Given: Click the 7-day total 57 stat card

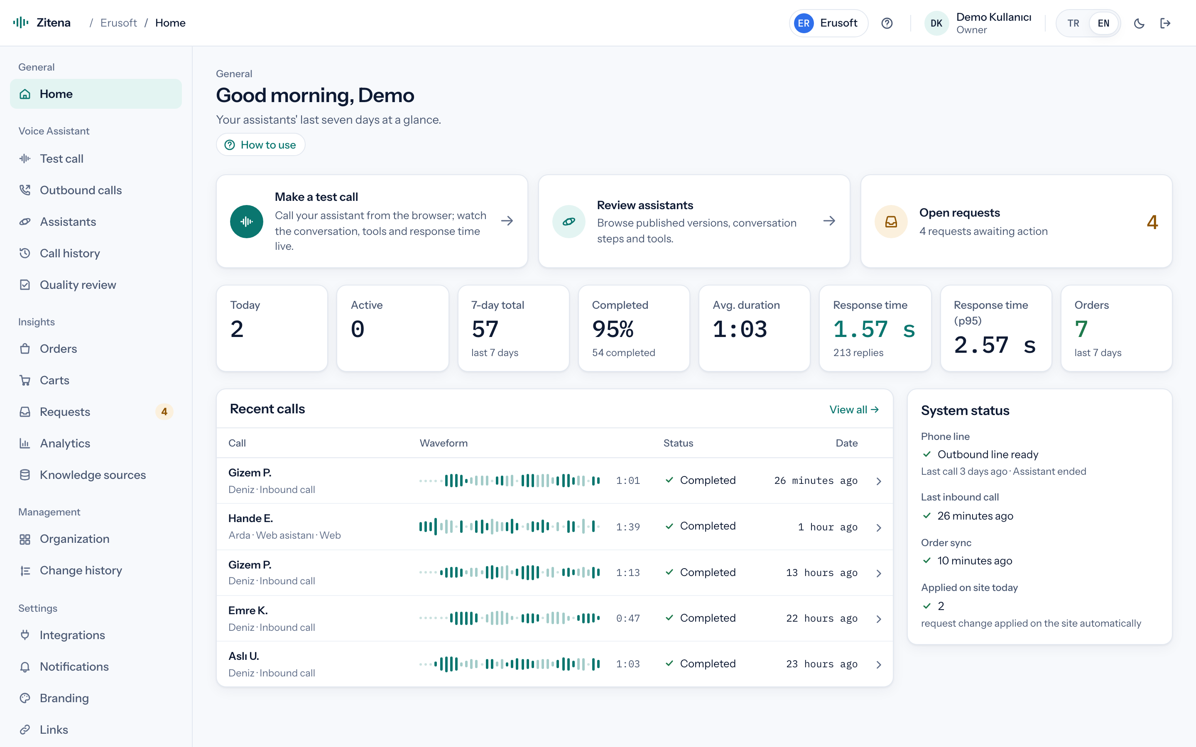Looking at the screenshot, I should pos(513,328).
